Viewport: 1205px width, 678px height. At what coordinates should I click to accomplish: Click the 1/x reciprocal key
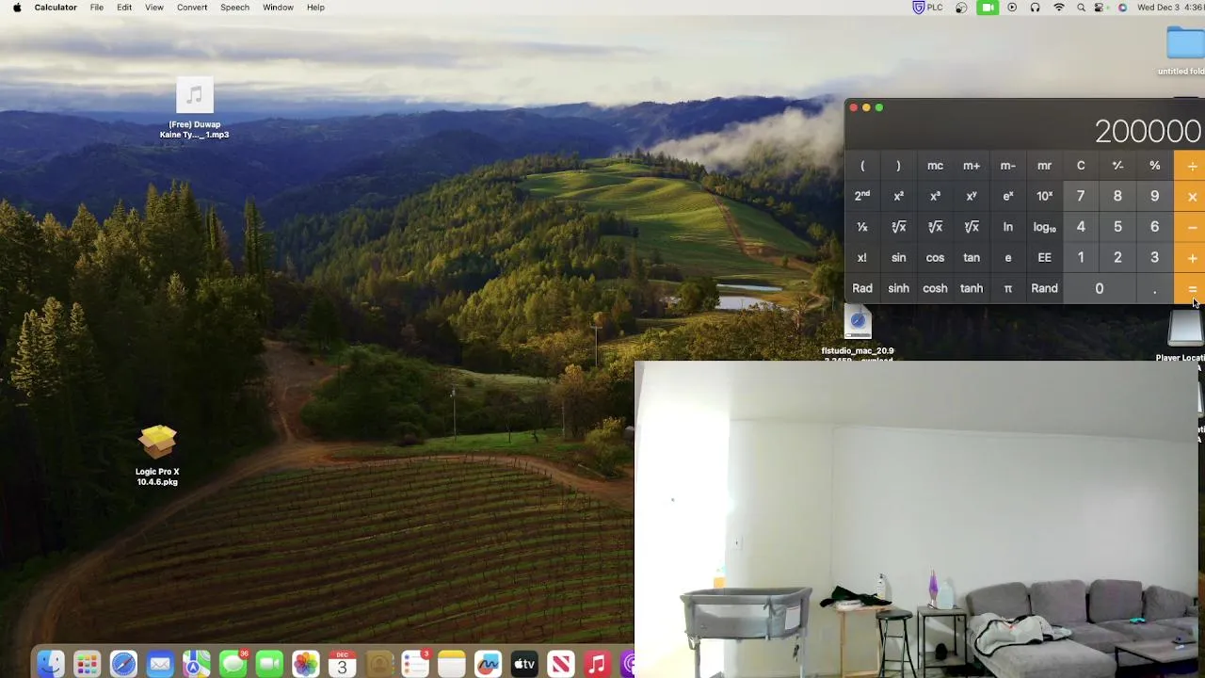tap(862, 227)
